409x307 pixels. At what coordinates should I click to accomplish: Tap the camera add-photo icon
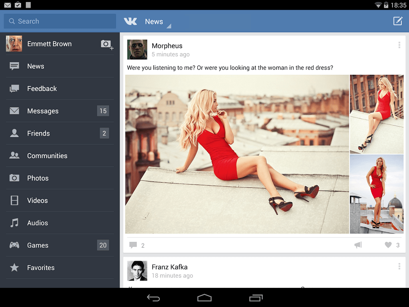tap(106, 44)
